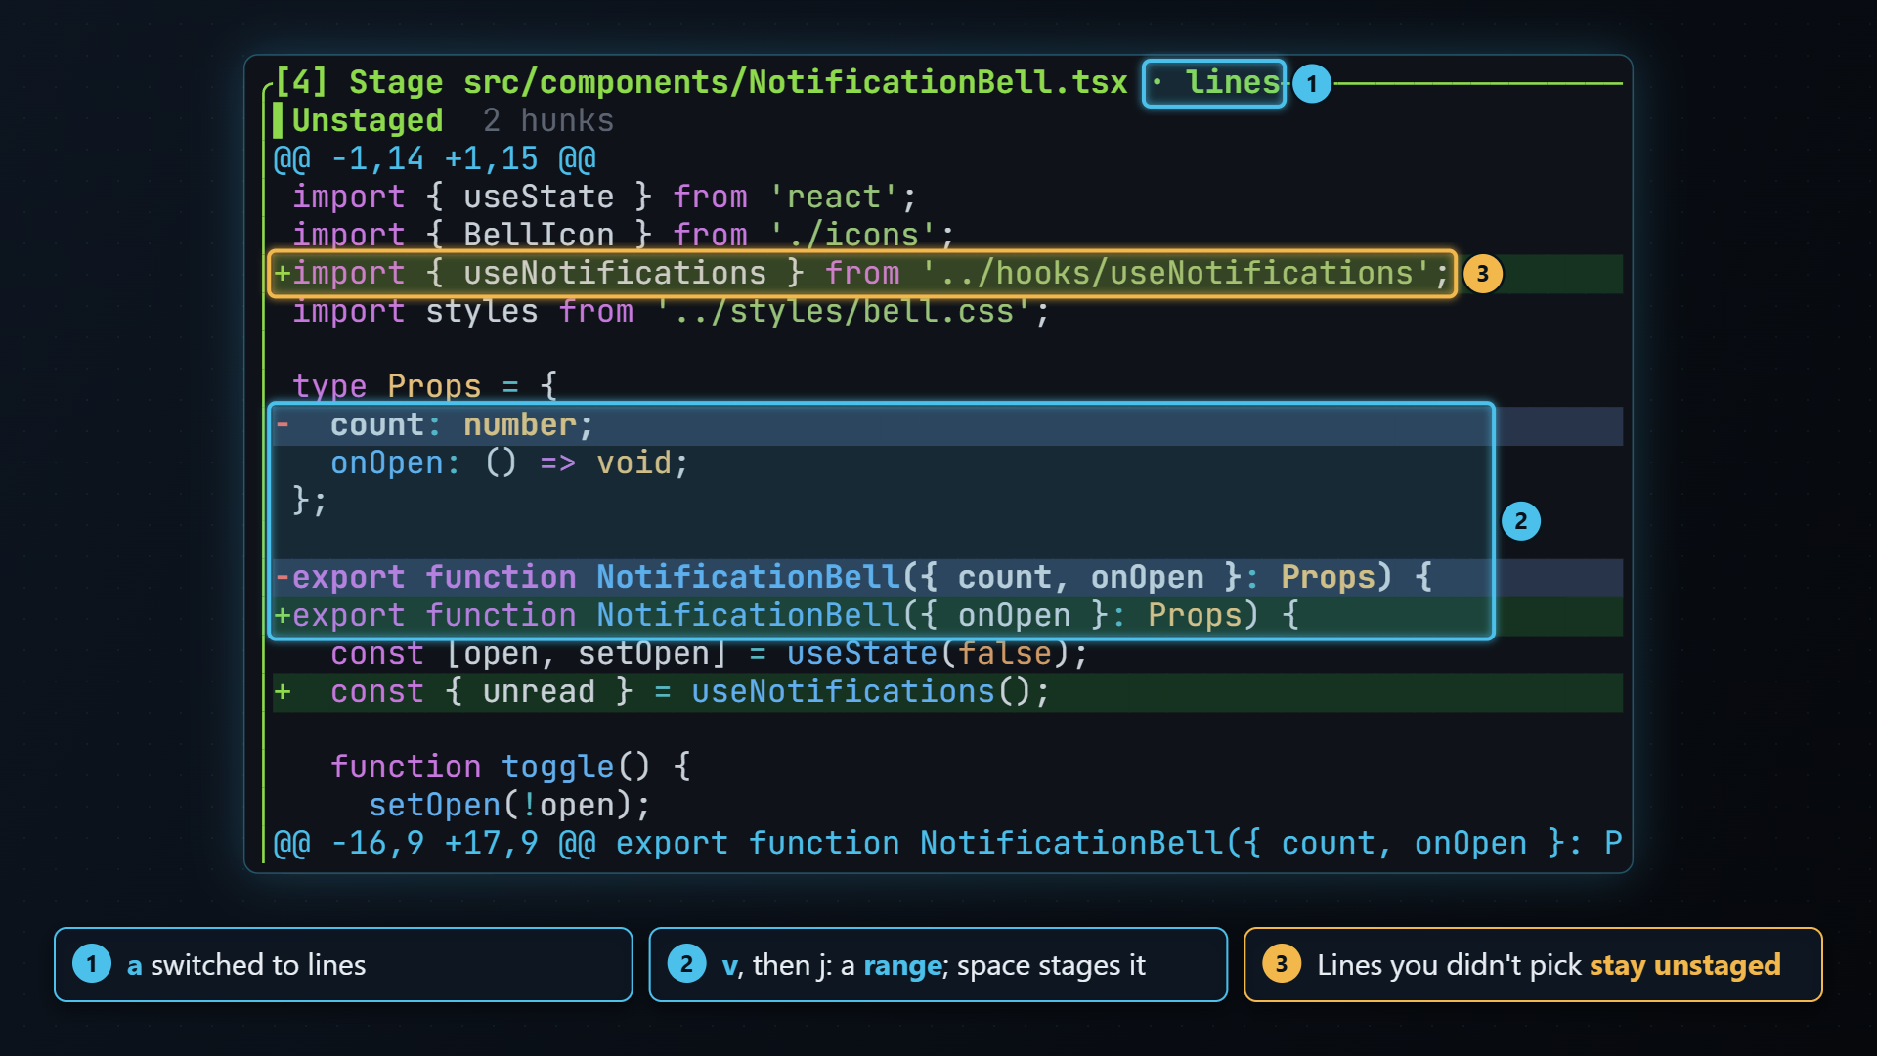Select added line 'const { unread } = useNotifications();'
Screen dimensions: 1877x1056
[947, 692]
